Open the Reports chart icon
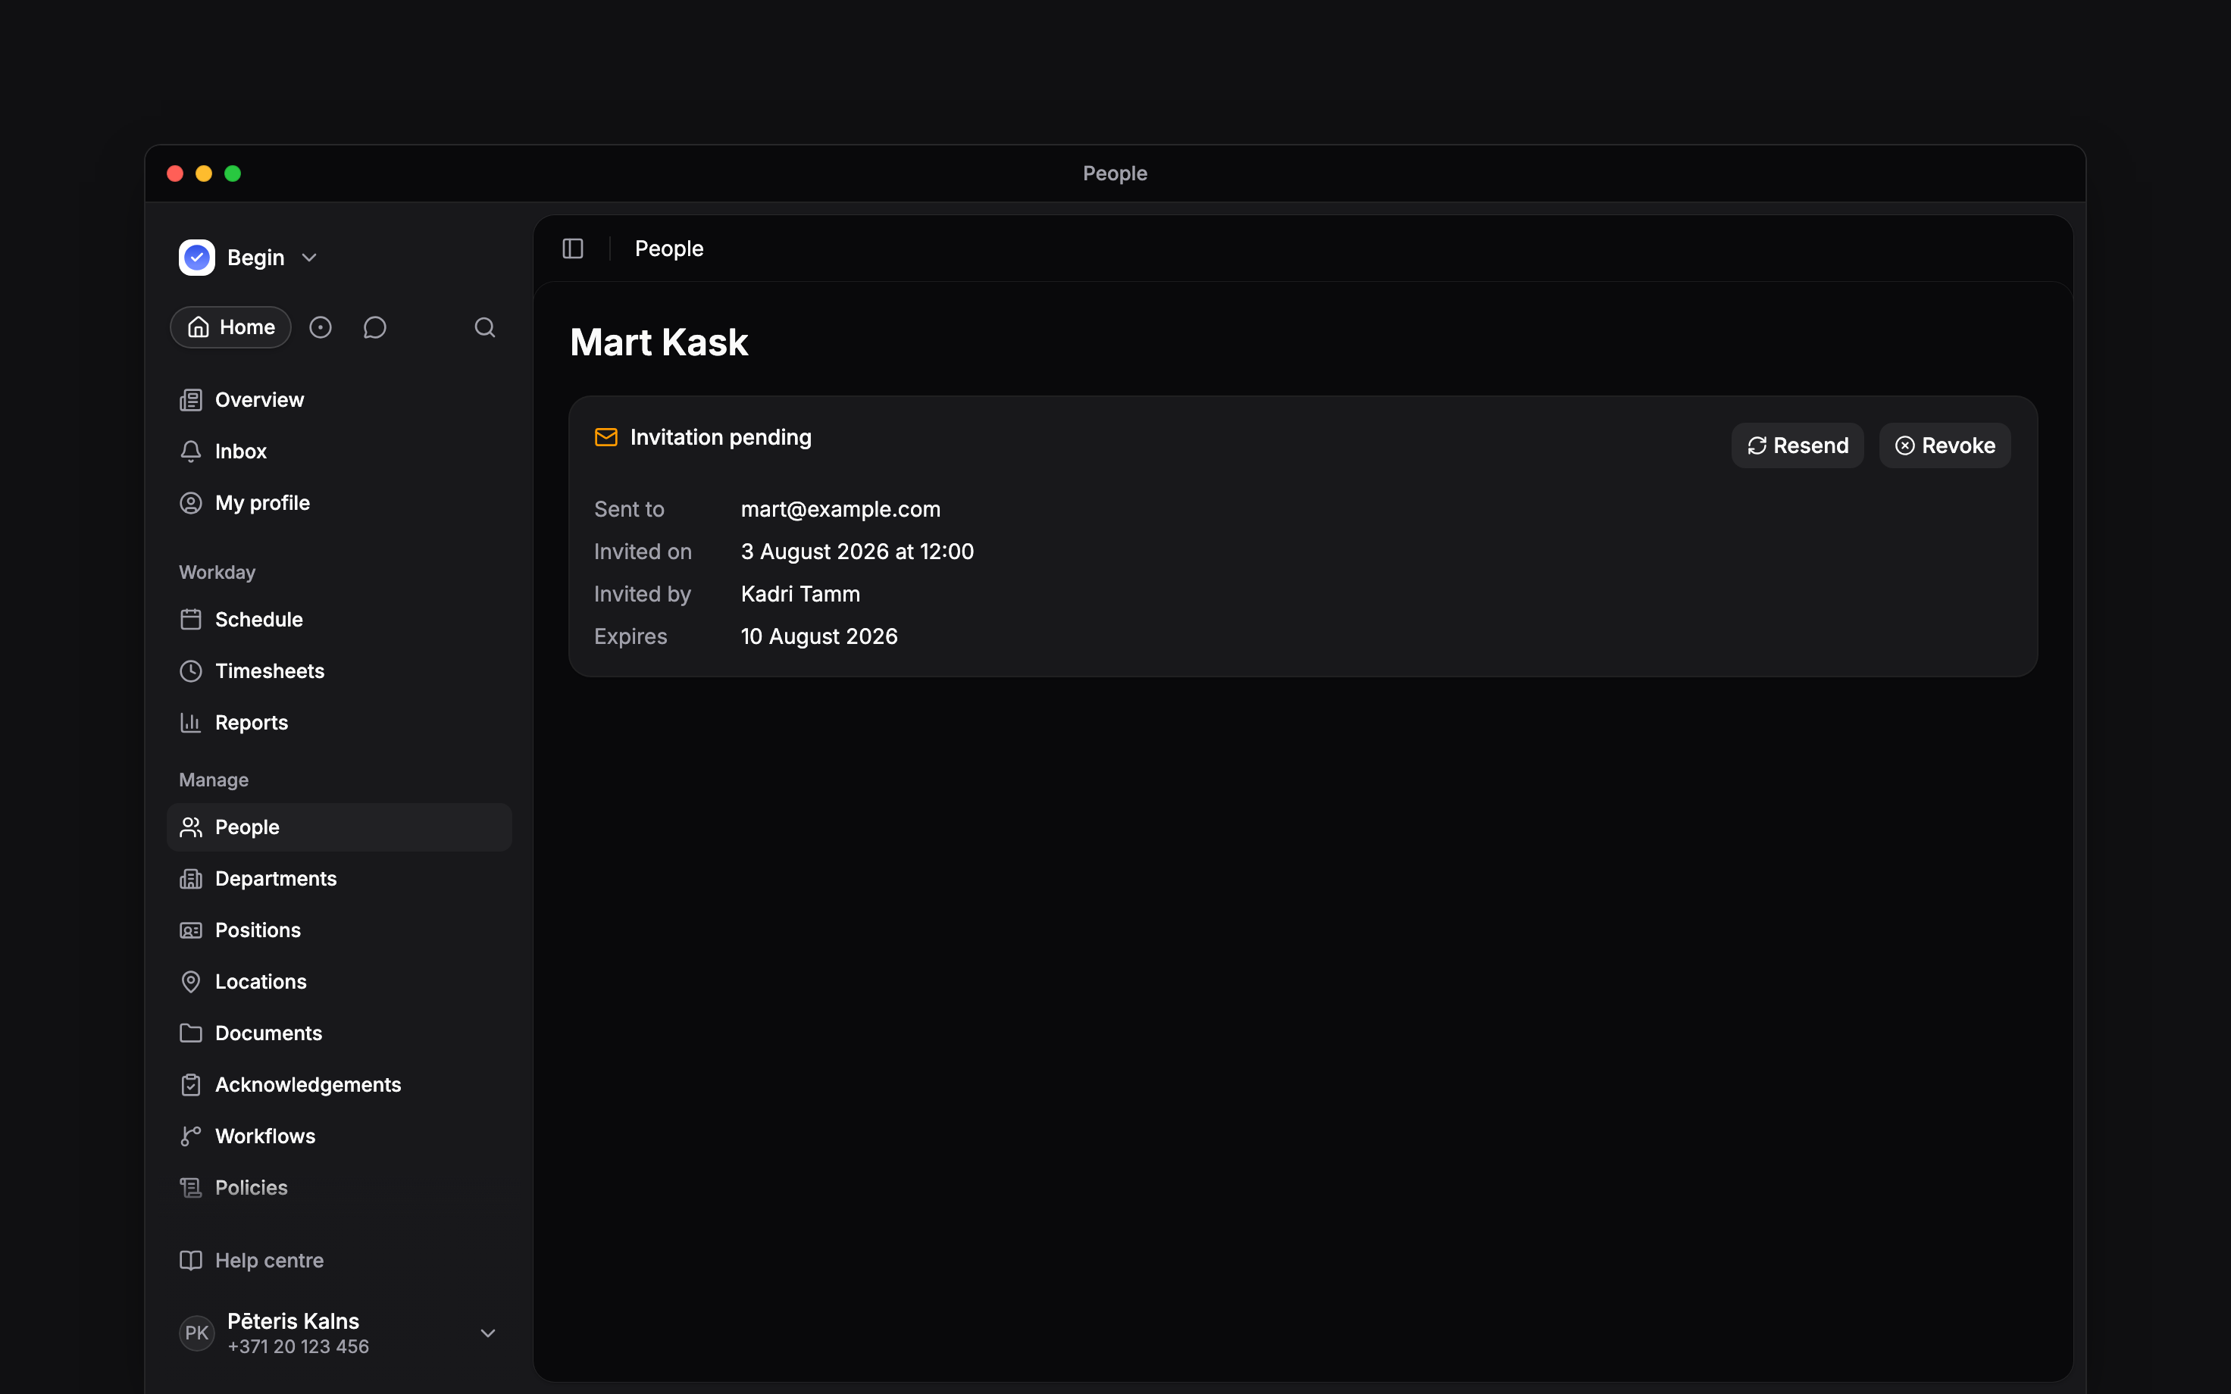 [191, 723]
